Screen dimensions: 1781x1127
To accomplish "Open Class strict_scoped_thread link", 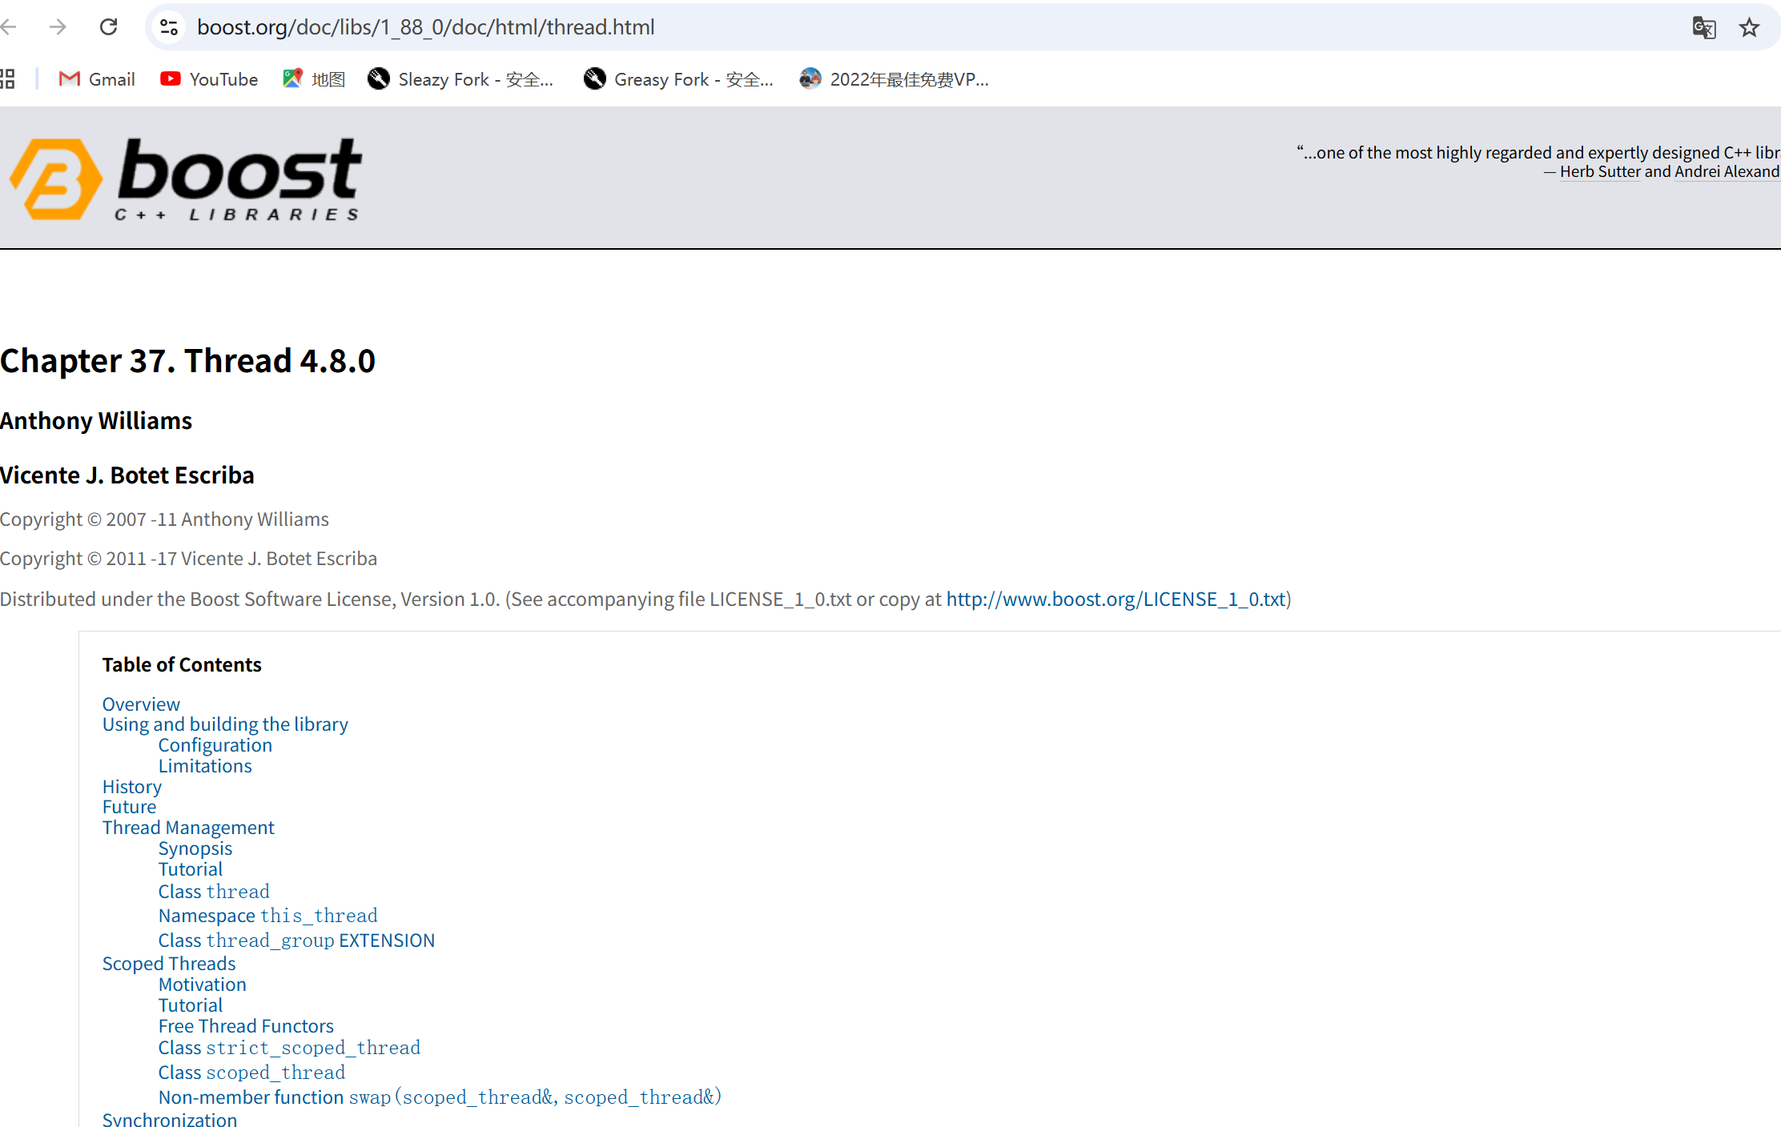I will click(x=289, y=1048).
